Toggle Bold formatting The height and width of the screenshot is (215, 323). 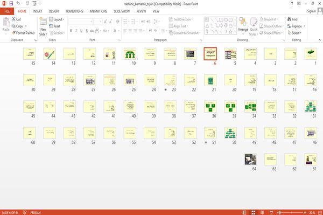71,31
